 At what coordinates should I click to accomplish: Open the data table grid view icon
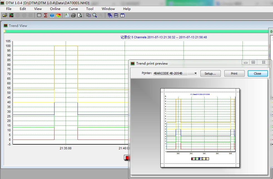coord(39,15)
